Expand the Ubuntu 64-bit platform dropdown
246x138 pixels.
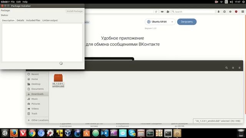pyautogui.click(x=160, y=22)
